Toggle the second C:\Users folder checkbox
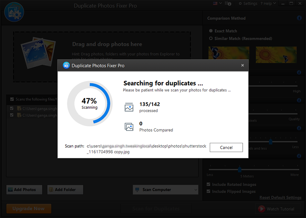The width and height of the screenshot is (306, 218). (12, 115)
